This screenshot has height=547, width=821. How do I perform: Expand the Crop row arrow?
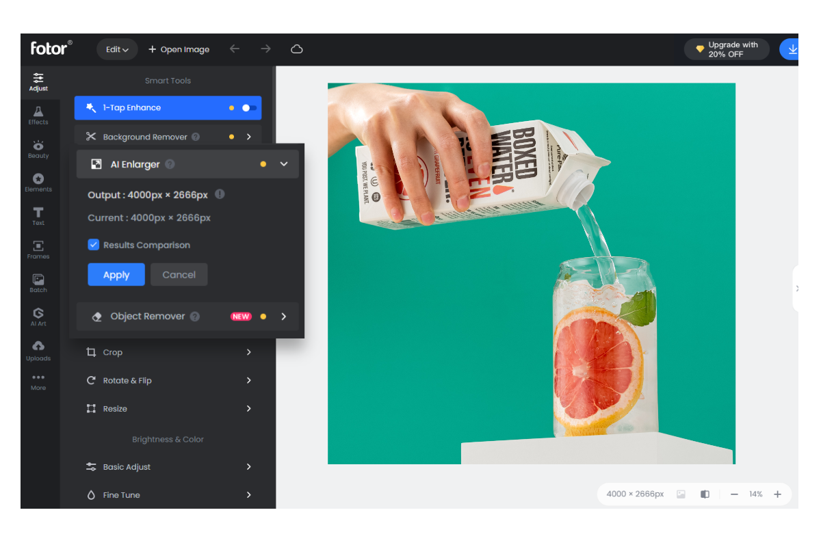tap(249, 352)
